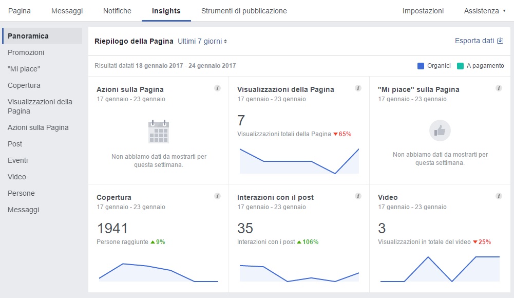Open info icon for Visualizzazioni della Pagina card
This screenshot has width=514, height=298.
358,88
